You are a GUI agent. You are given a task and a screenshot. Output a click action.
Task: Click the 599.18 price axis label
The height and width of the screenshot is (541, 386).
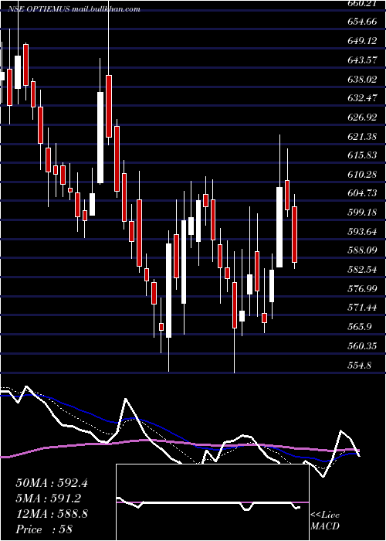click(x=362, y=213)
